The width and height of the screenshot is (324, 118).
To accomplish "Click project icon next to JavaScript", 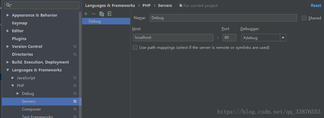I will [75, 78].
